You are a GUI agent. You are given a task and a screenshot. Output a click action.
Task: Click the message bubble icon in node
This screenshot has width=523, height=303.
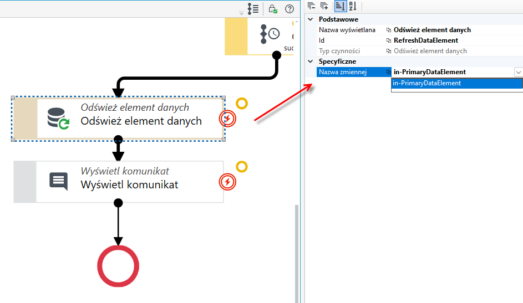[59, 182]
